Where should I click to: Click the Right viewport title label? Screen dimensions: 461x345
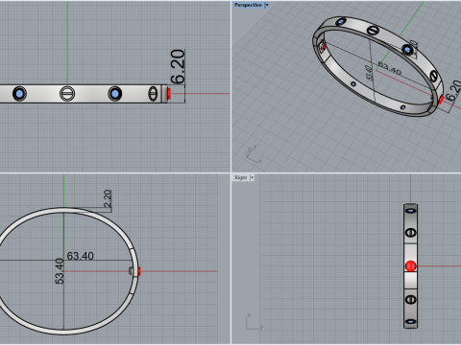(x=241, y=177)
